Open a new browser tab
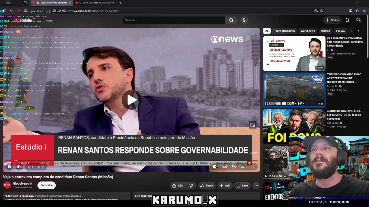Screen dimensions: 369x207 pyautogui.click(x=120, y=3)
